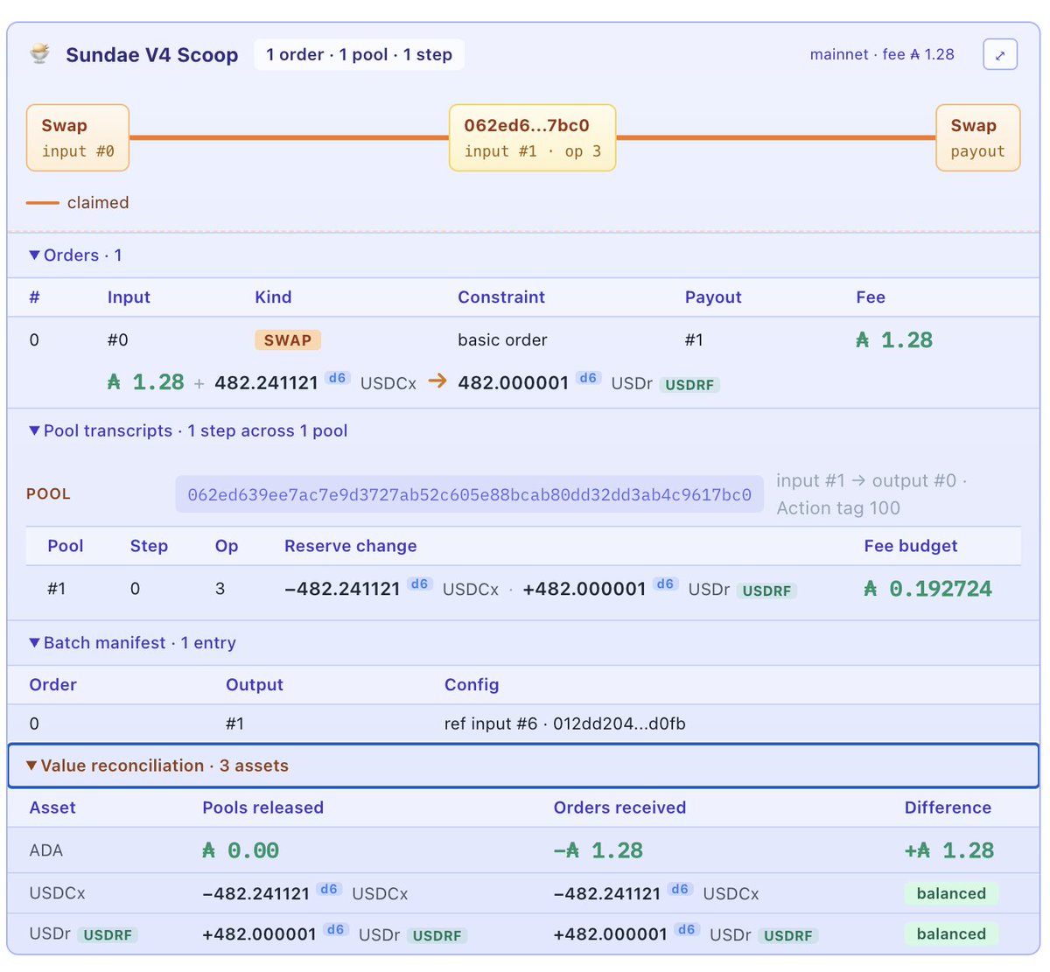The image size is (1050, 972).
Task: Click the Reserve change column header
Action: point(351,546)
